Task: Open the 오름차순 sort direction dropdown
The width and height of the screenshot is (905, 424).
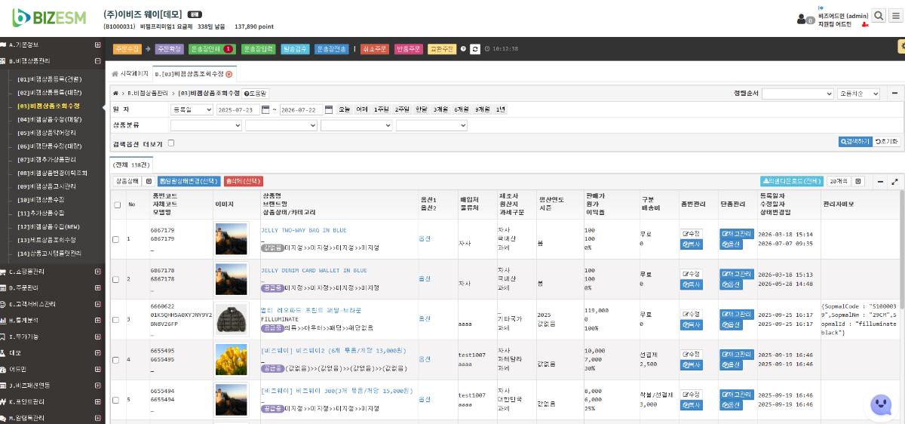Action: pyautogui.click(x=860, y=94)
